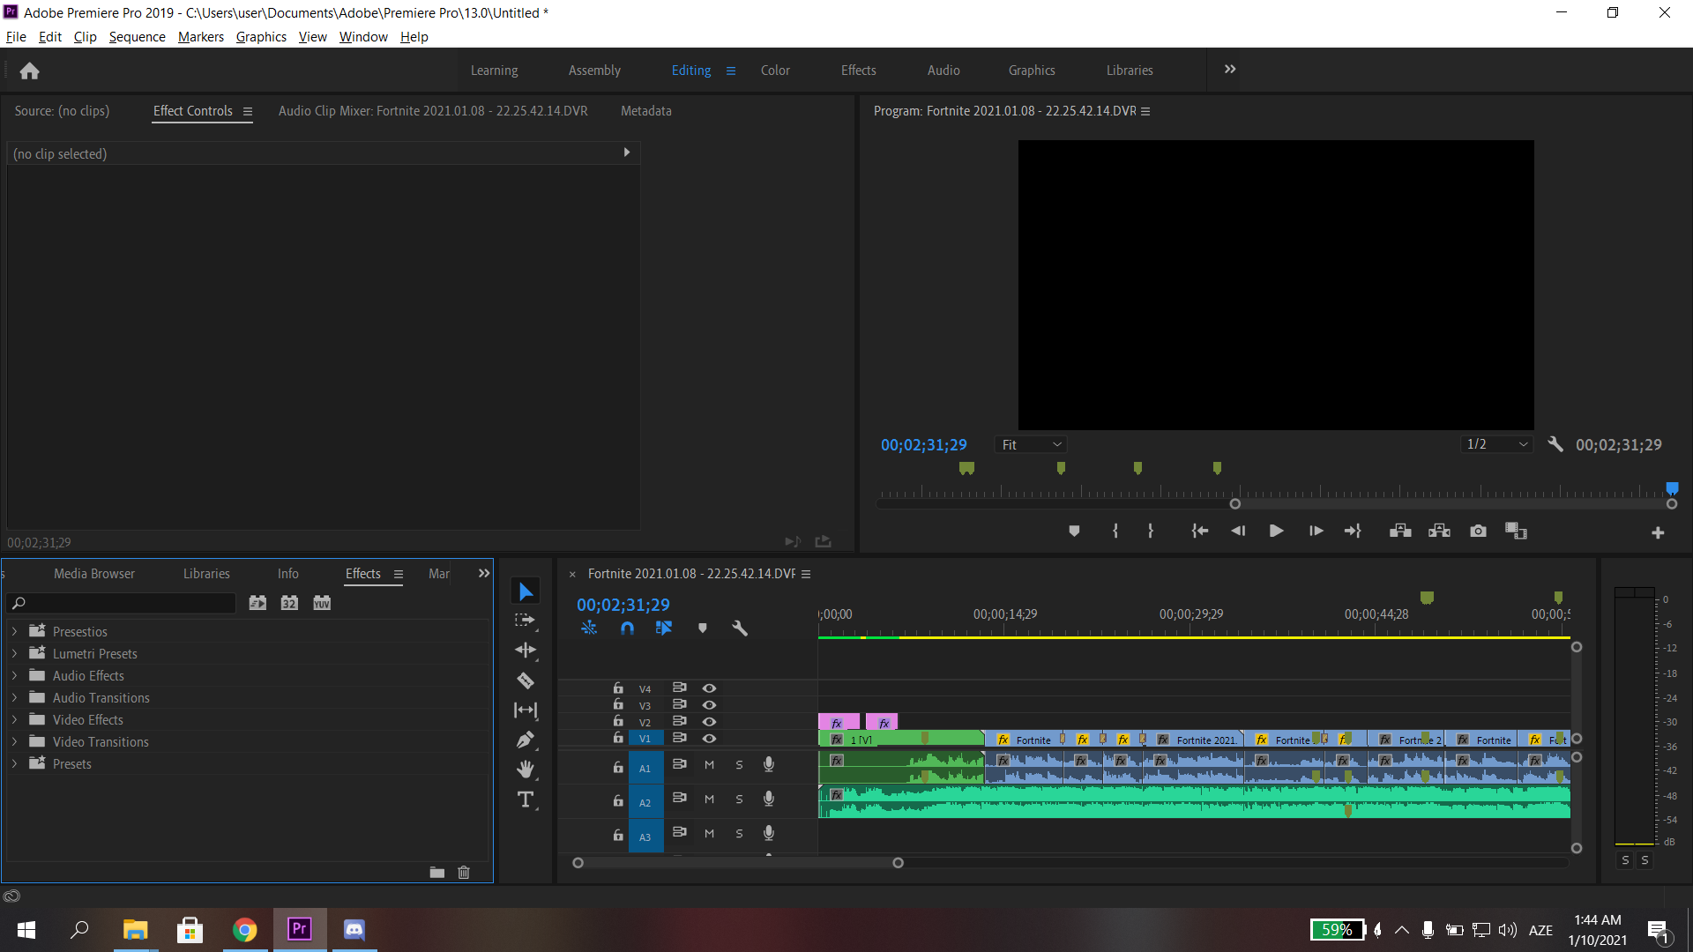Open the Markers menu
Screen dimensions: 1693x952
pos(201,37)
